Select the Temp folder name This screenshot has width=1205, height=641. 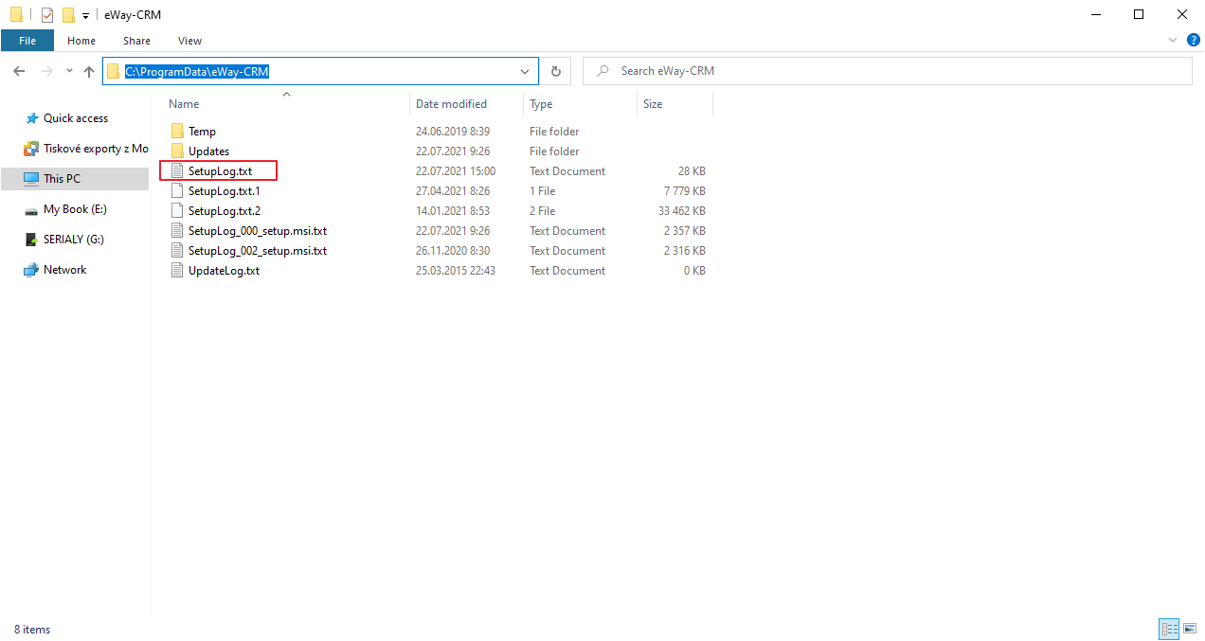click(202, 132)
